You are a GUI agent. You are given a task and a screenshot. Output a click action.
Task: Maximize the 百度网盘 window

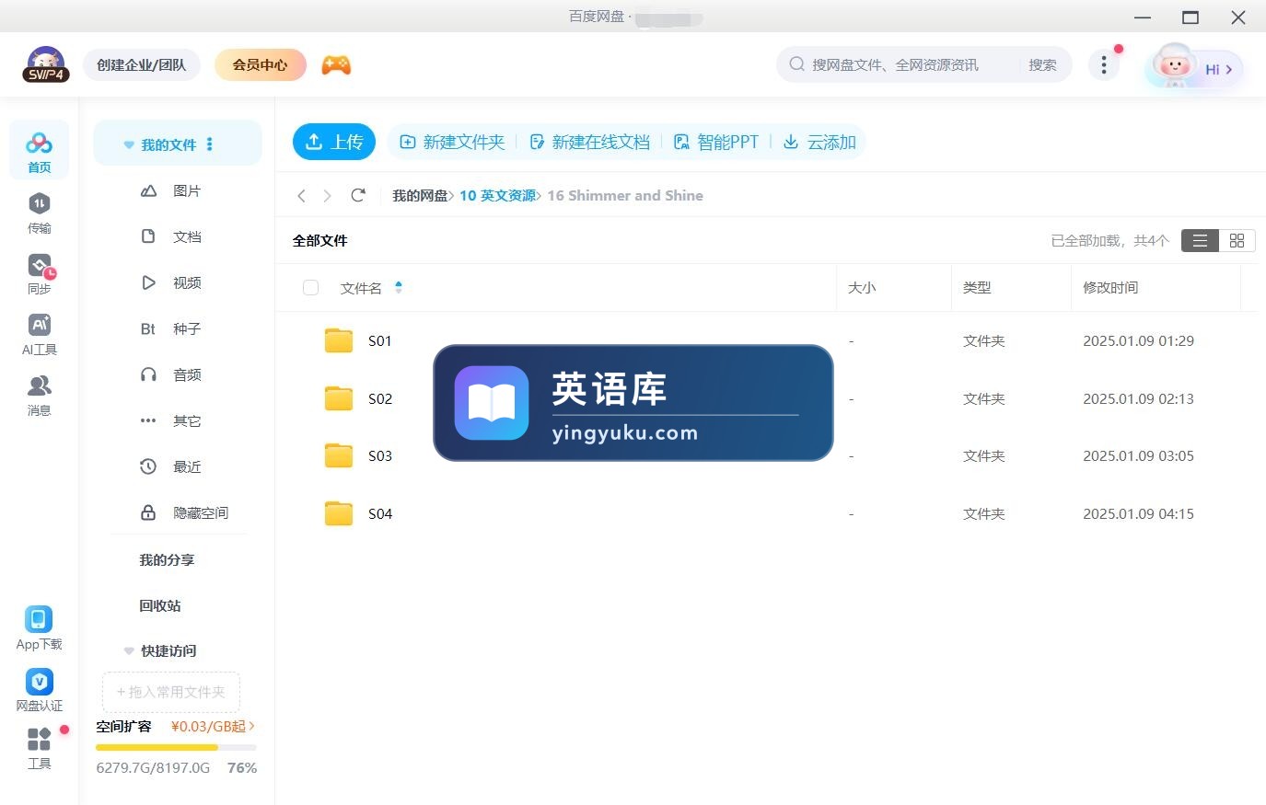point(1191,17)
